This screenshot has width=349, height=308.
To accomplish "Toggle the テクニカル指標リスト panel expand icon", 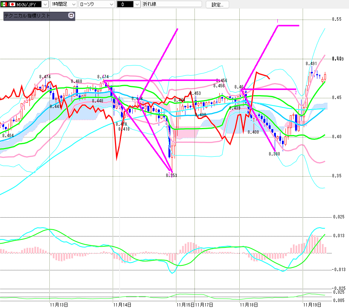I will point(71,16).
